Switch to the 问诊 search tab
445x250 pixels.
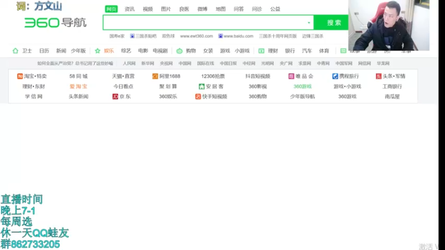[x=257, y=9]
